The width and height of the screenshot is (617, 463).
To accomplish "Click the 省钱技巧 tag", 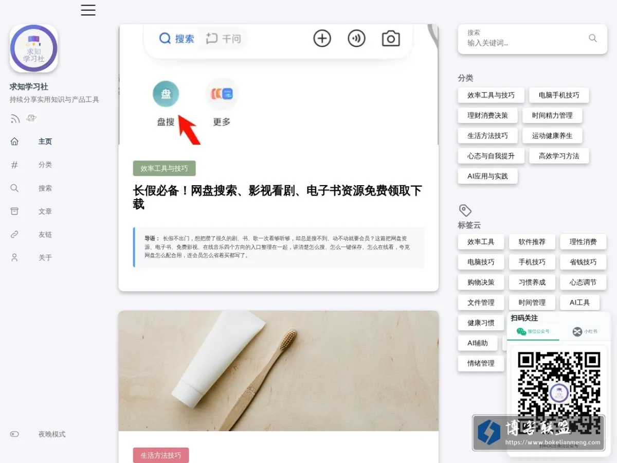I will pyautogui.click(x=583, y=262).
